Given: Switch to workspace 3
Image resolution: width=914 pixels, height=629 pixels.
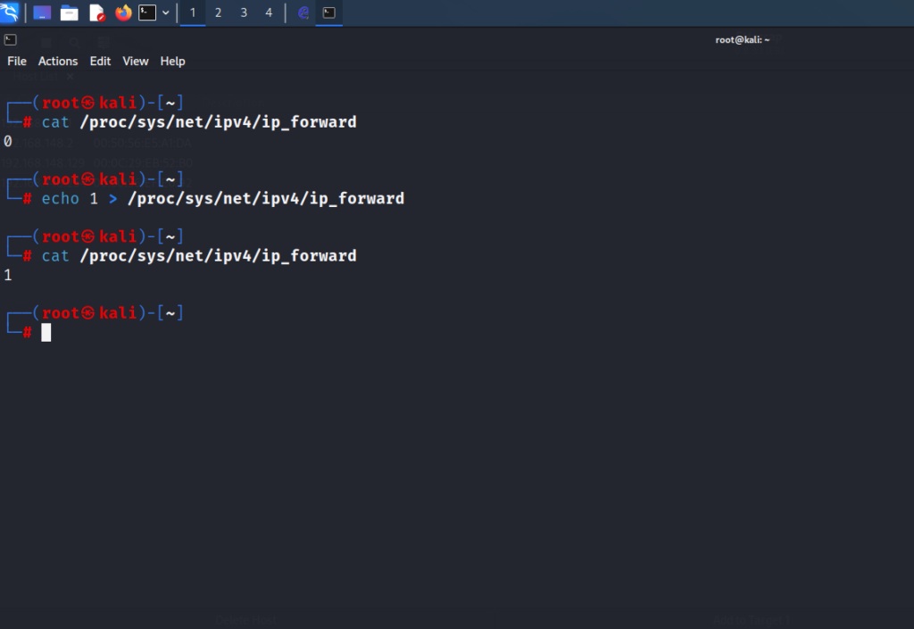Looking at the screenshot, I should [244, 12].
